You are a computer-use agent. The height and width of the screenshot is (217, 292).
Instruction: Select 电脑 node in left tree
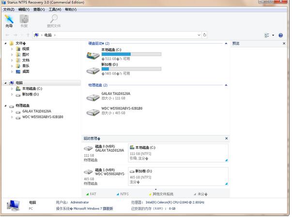point(19,83)
